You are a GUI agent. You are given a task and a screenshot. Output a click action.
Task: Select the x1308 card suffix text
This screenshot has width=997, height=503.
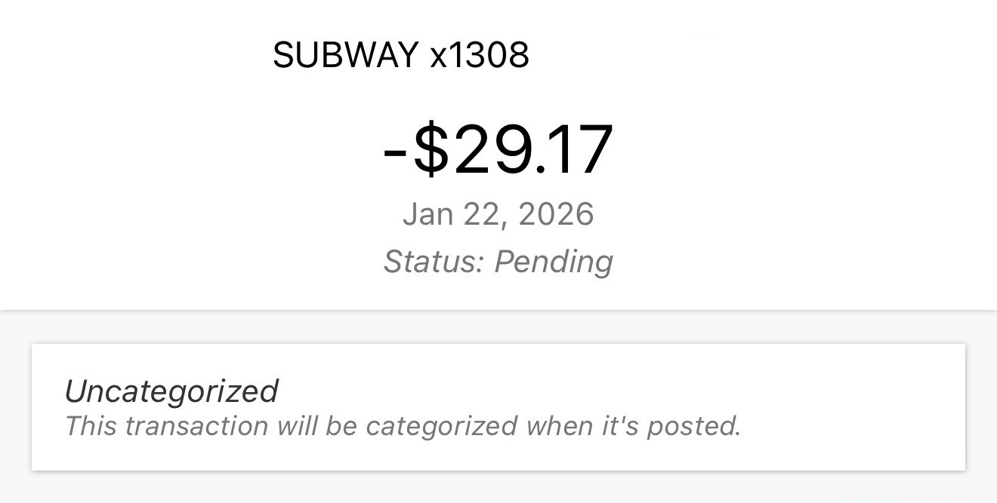coord(480,55)
